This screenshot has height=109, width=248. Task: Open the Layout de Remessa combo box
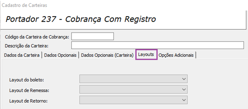(x=133, y=89)
